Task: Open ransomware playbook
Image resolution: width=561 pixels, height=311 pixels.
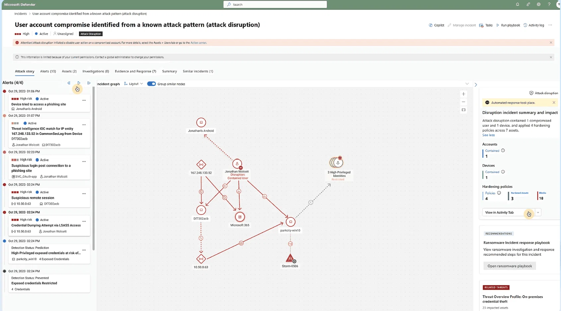Action: pos(510,266)
